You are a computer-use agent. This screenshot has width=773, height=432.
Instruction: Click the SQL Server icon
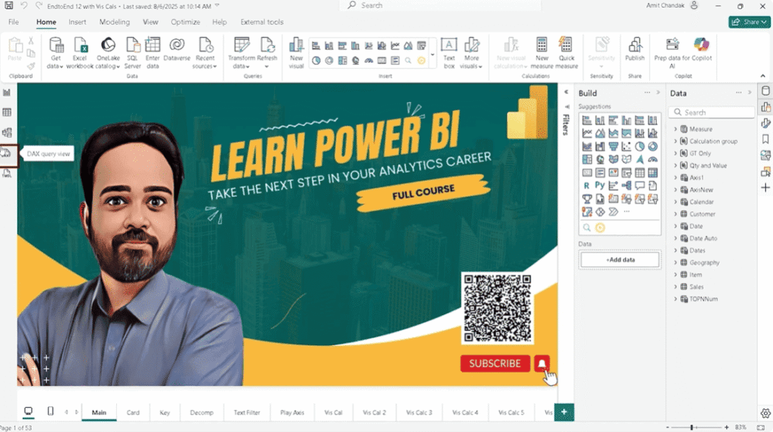(132, 53)
